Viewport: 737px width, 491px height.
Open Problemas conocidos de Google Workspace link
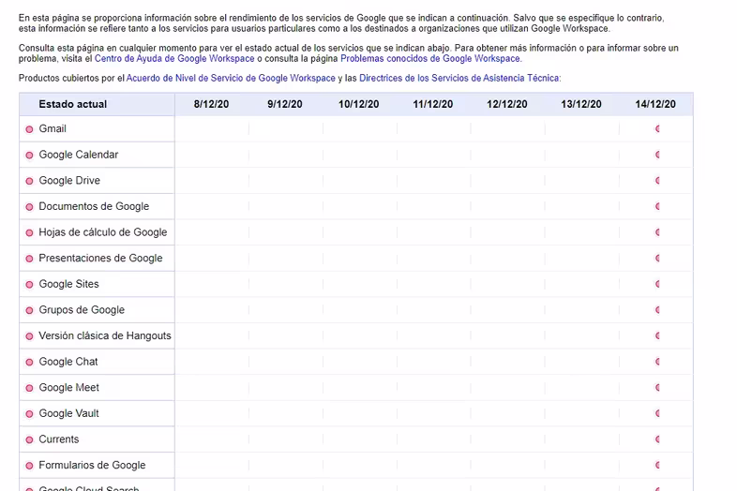tap(431, 59)
